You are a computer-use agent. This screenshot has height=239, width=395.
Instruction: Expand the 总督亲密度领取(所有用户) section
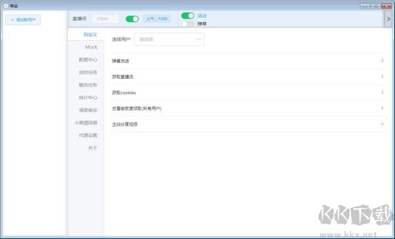pyautogui.click(x=249, y=108)
